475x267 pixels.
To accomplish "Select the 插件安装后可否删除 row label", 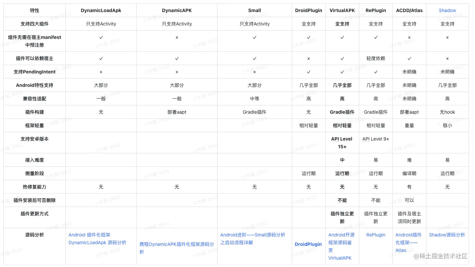I will click(35, 200).
